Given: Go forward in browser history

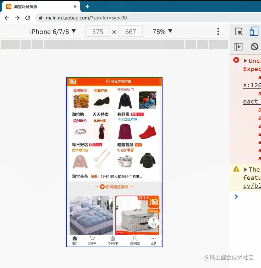Looking at the screenshot, I should click(17, 18).
